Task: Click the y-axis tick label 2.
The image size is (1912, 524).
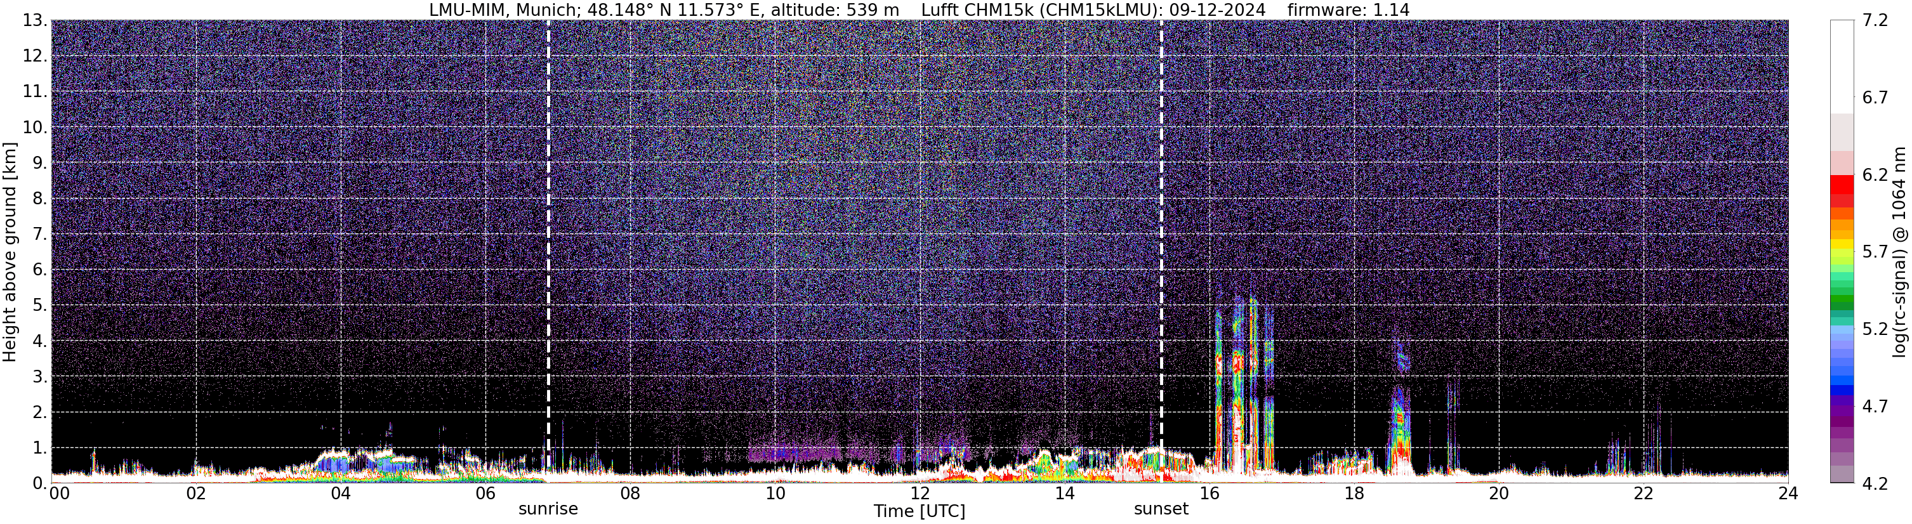Action: (39, 413)
